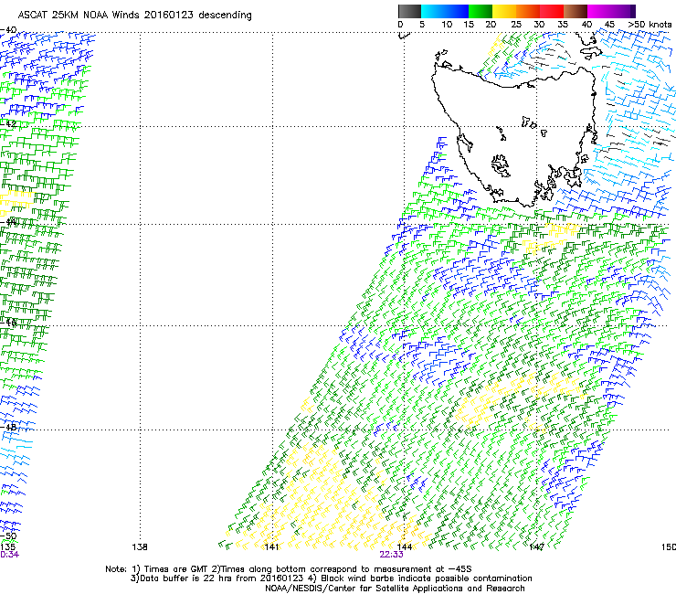Image resolution: width=676 pixels, height=594 pixels.
Task: Select the yellow 20-25 knots legend color
Action: (x=504, y=12)
